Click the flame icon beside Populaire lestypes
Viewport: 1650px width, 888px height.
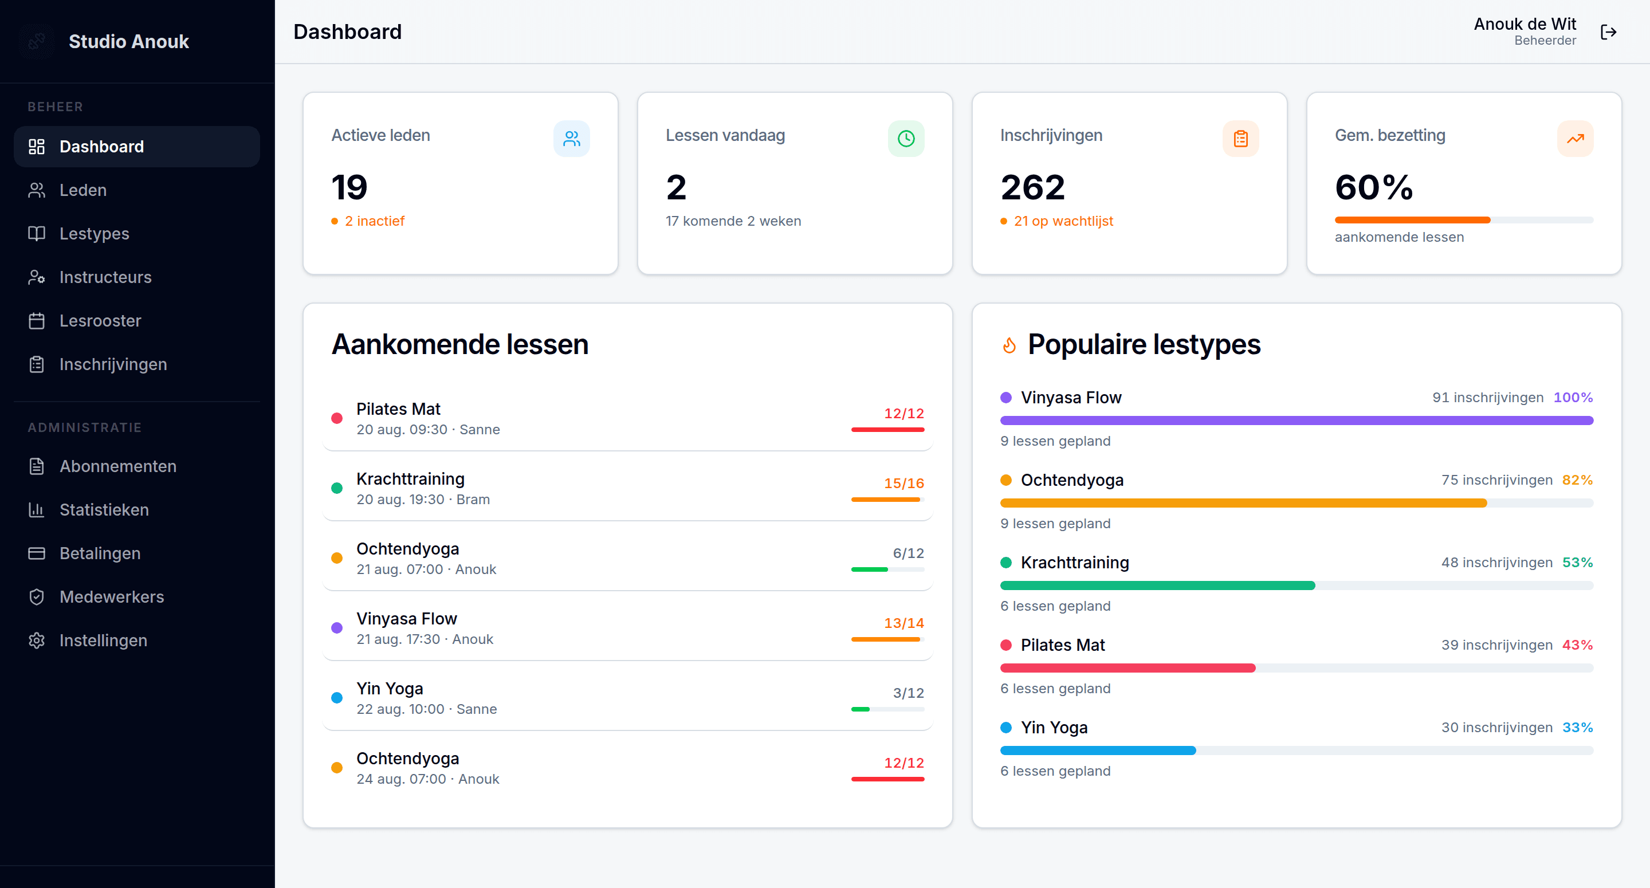tap(1009, 345)
